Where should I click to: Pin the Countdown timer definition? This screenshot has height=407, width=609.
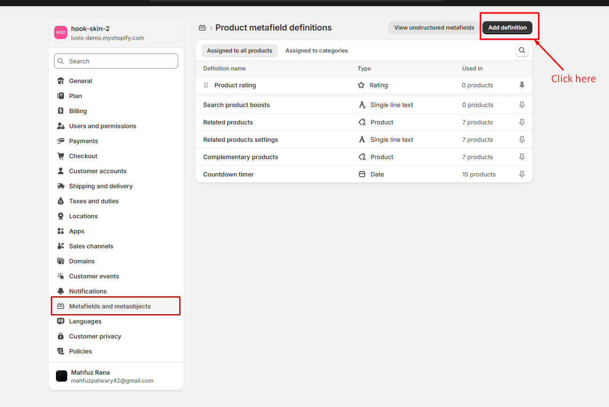[522, 174]
